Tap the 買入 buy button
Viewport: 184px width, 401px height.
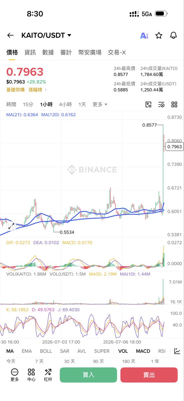89,375
